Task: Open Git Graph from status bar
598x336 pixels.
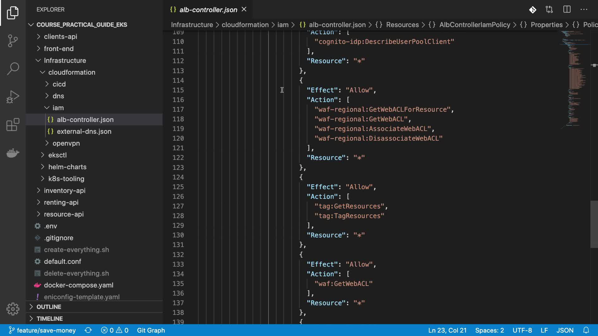Action: point(151,330)
